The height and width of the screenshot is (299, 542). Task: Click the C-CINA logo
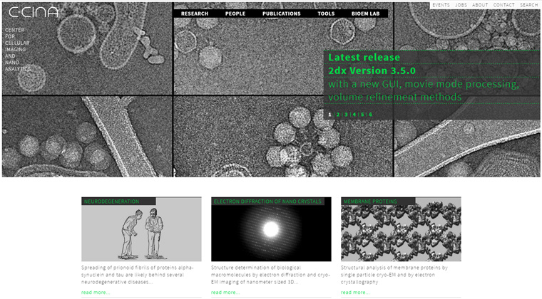34,12
